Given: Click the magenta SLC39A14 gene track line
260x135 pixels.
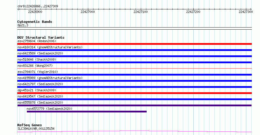Looking at the screenshot, I should [134, 131].
